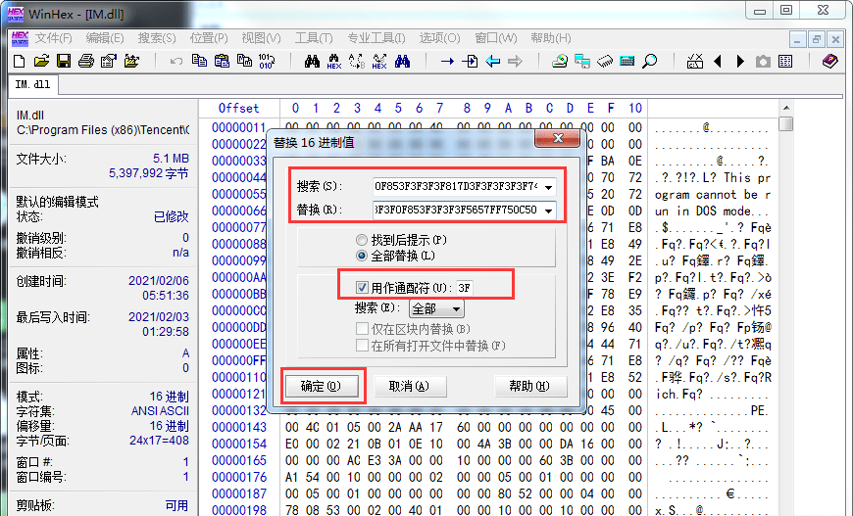The image size is (853, 516).
Task: Click the Go To Offset arrow icon
Action: pyautogui.click(x=447, y=62)
